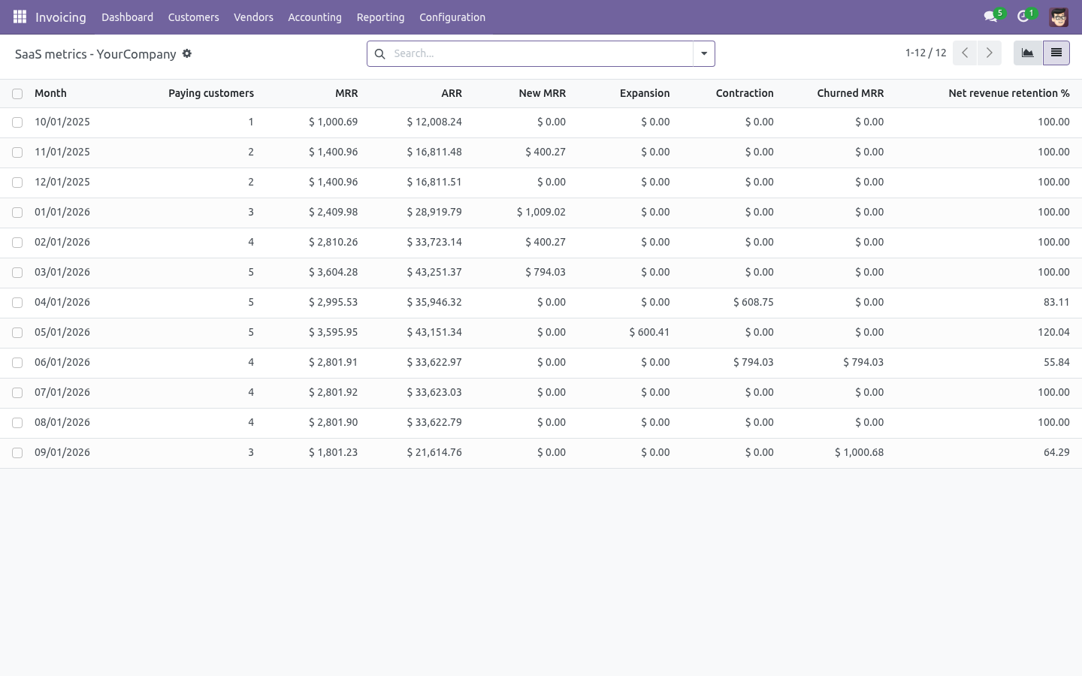Tick the checkbox for row 01/01/2026
Screen dimensions: 1082x676
17,213
